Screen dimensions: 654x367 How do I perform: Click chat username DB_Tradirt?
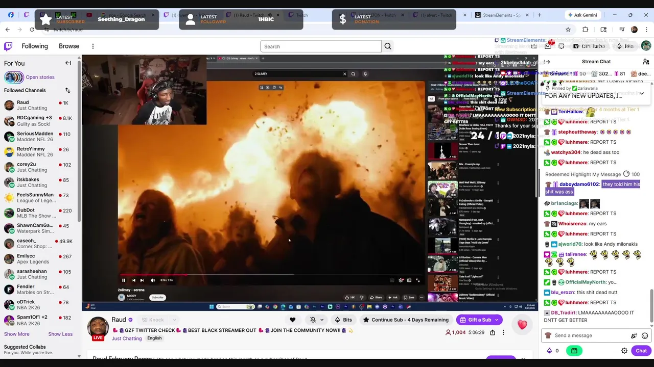563,313
